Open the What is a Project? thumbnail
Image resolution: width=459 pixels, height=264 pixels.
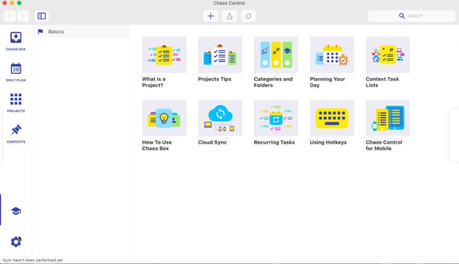pos(164,55)
